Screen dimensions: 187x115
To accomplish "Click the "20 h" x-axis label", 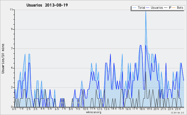I will 156,109.
